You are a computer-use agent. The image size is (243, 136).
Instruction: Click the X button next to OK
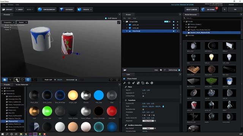[x=224, y=9]
